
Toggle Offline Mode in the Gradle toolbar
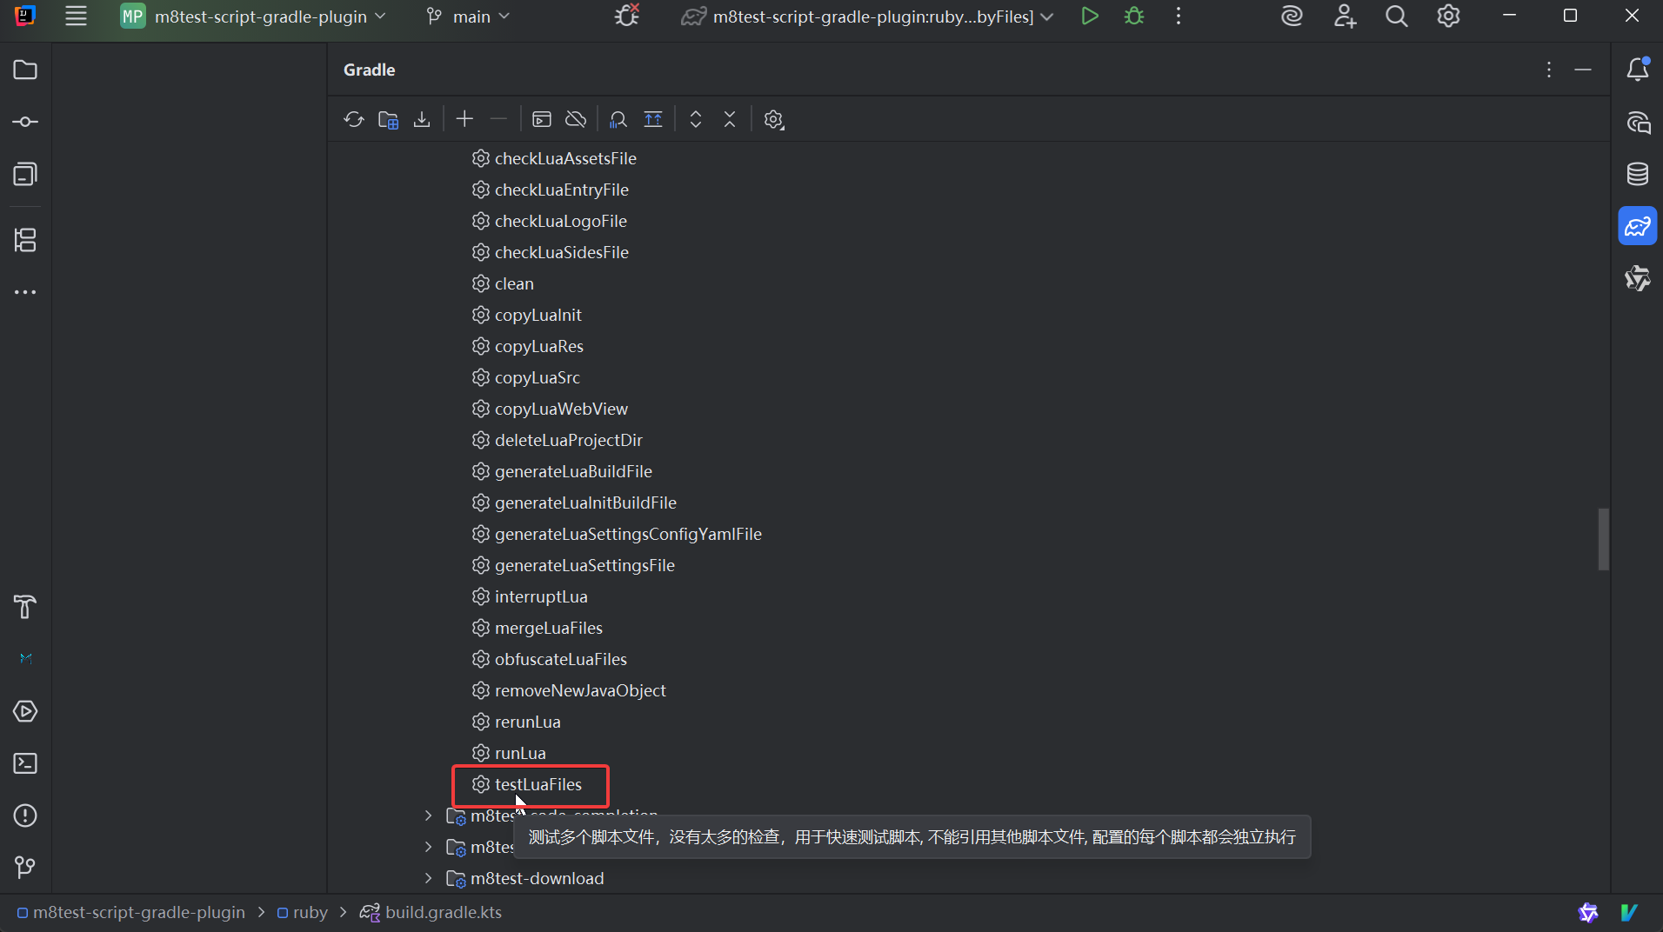pos(576,119)
